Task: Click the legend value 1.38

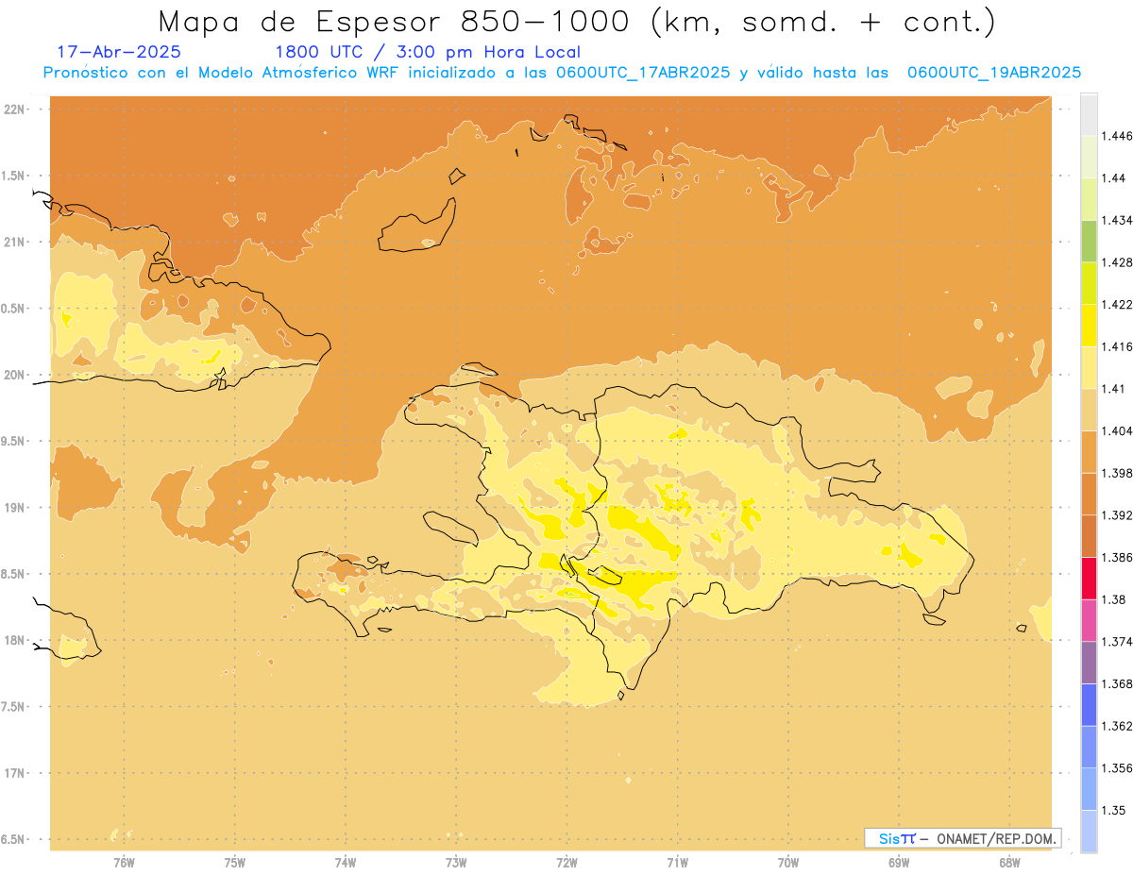Action: [x=1112, y=599]
